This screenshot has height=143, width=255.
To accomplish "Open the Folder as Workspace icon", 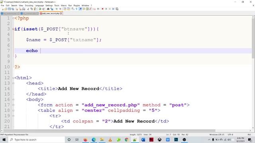I will [94, 9].
